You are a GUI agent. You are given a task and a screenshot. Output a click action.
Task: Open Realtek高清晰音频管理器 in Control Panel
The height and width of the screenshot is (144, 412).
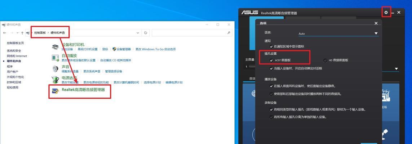(83, 90)
